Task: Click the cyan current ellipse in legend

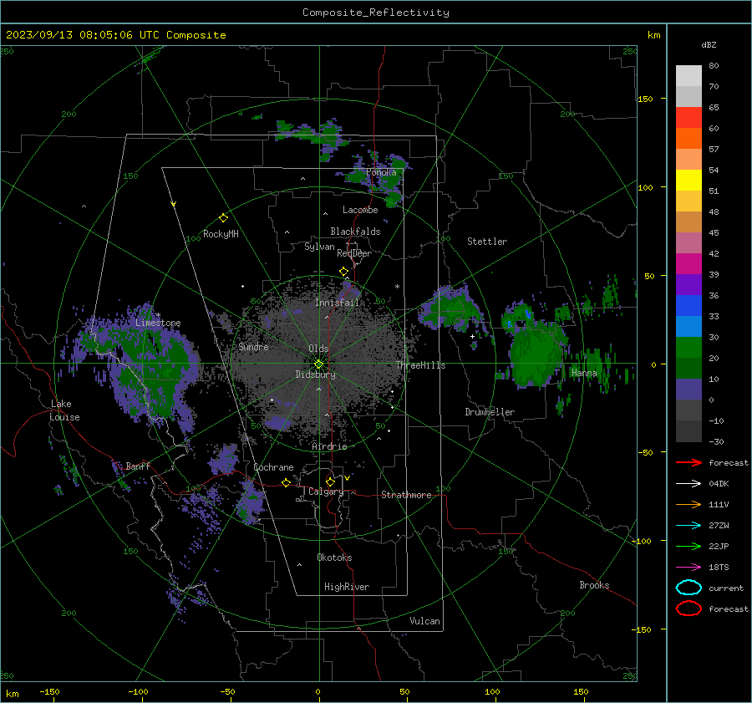Action: 688,588
